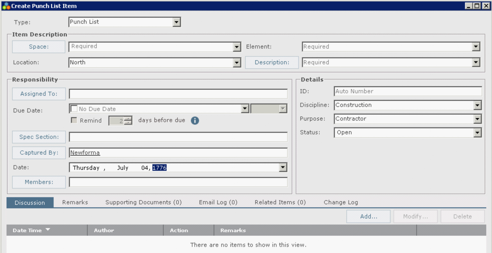Click into the Members field
The image size is (492, 253).
(x=178, y=182)
